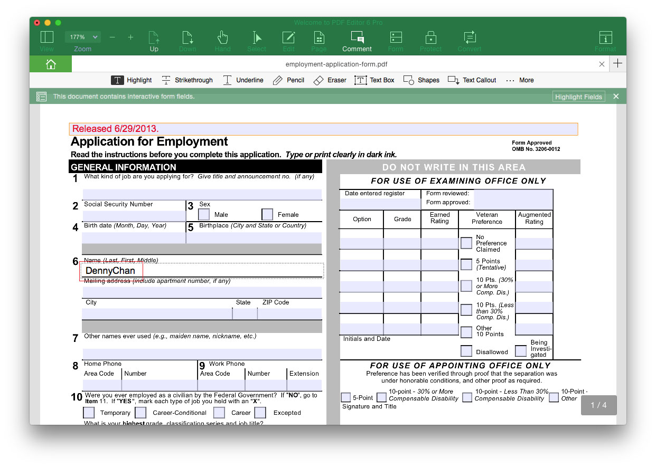This screenshot has width=656, height=467.
Task: Expand the More annotation tools
Action: tap(520, 80)
